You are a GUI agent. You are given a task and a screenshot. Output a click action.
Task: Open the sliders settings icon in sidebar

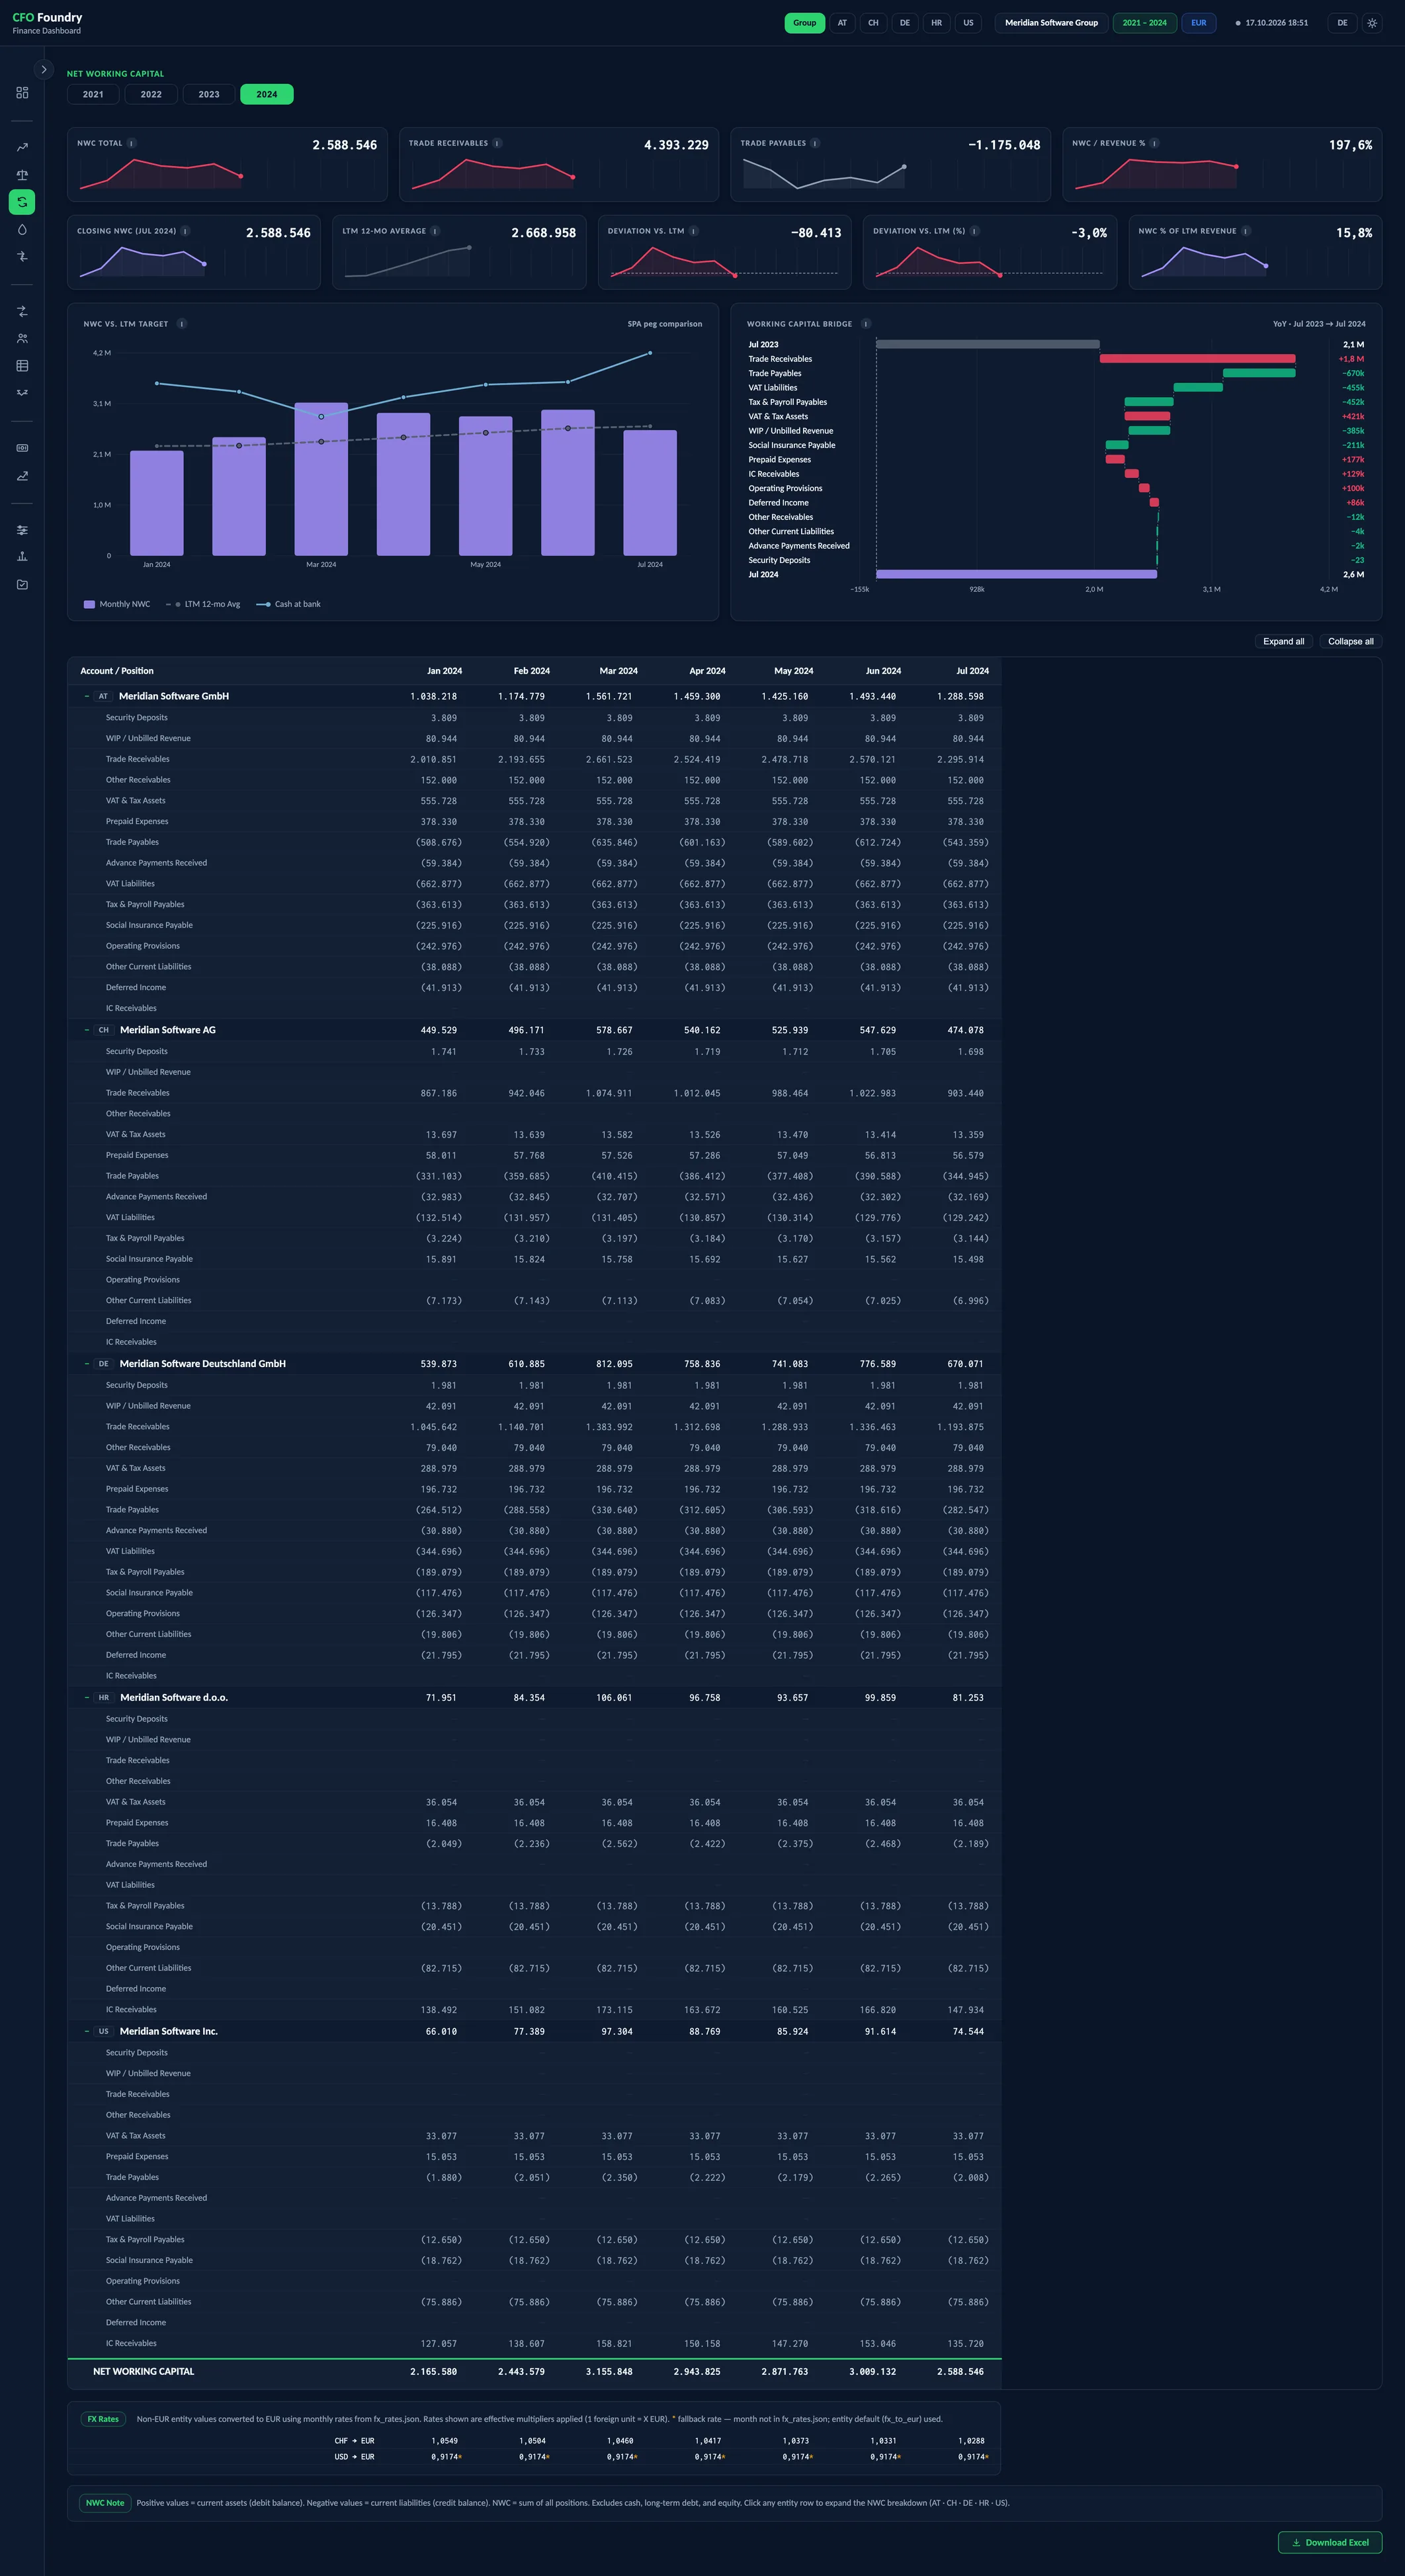(22, 530)
